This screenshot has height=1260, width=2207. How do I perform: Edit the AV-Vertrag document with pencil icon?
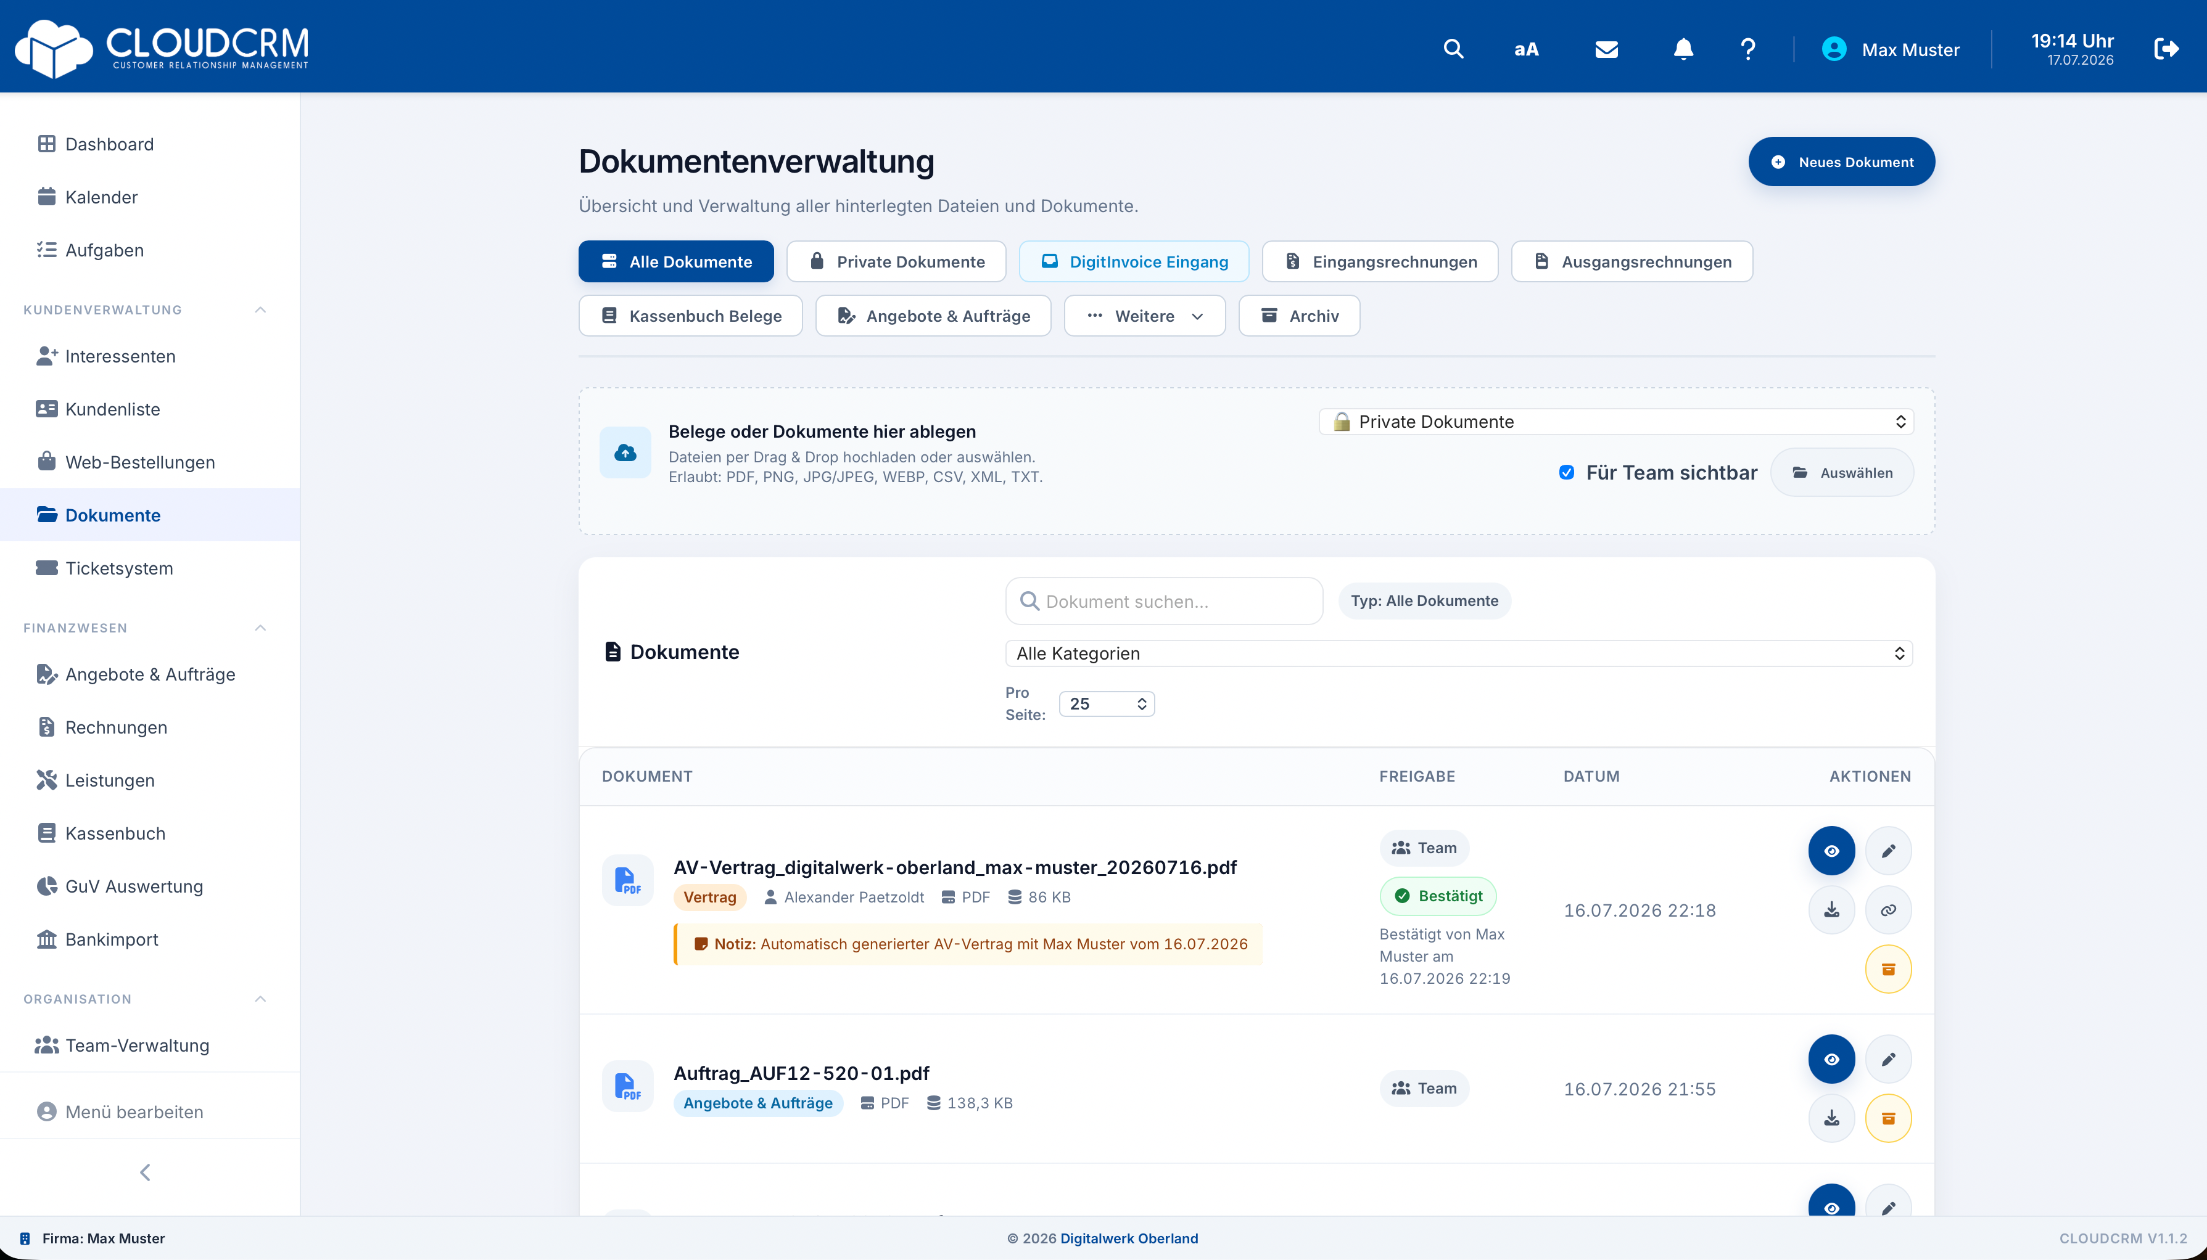1888,851
